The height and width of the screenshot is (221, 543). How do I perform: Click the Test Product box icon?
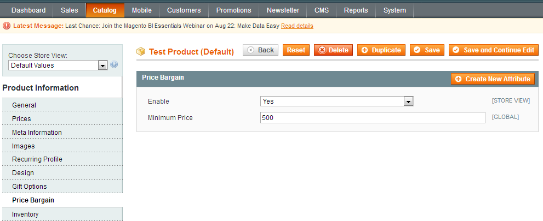pos(141,51)
